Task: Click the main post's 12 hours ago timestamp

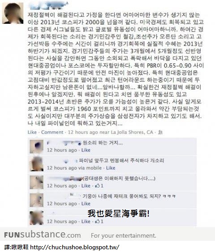Action: (83, 132)
